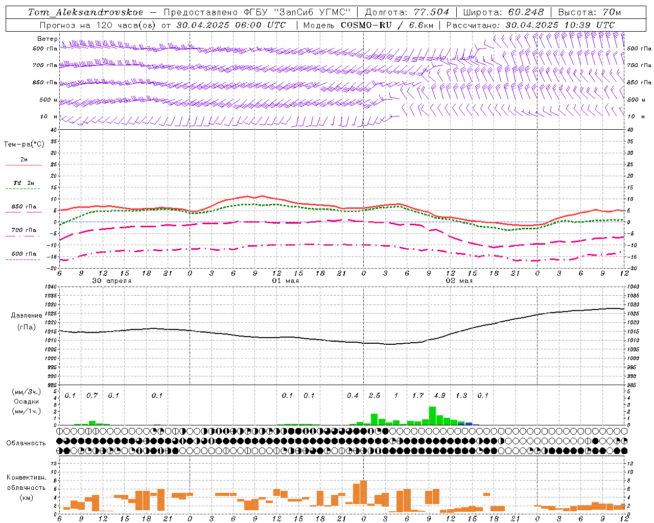
Task: Click the tallest orange convective cloud bar
Action: pyautogui.click(x=364, y=492)
